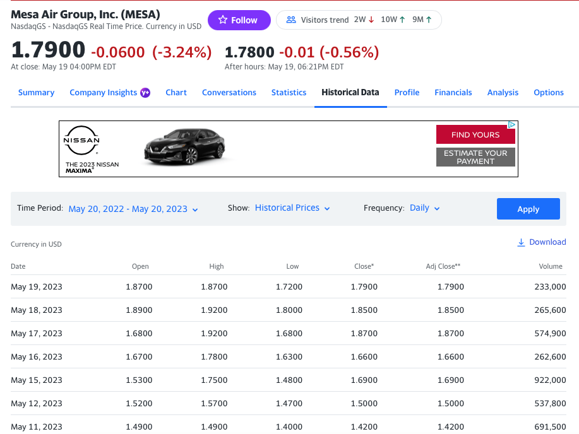Viewport: 579px width, 434px height.
Task: Open the Frequency Daily dropdown
Action: [x=425, y=208]
